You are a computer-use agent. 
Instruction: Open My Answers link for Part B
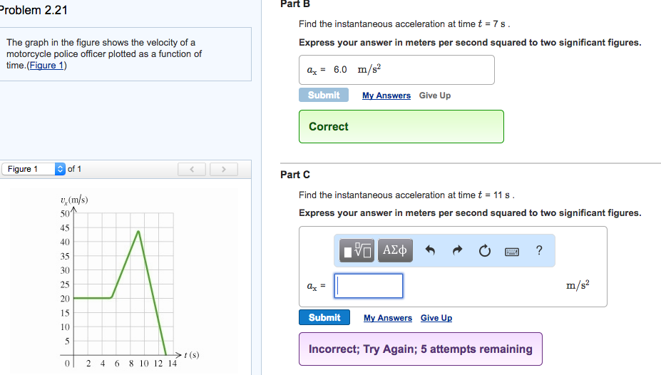386,96
